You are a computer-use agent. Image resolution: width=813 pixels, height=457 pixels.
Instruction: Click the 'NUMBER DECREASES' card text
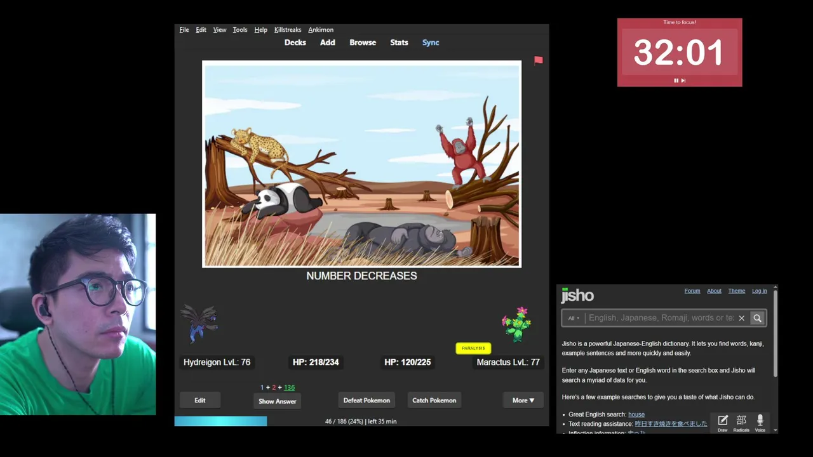tap(361, 275)
